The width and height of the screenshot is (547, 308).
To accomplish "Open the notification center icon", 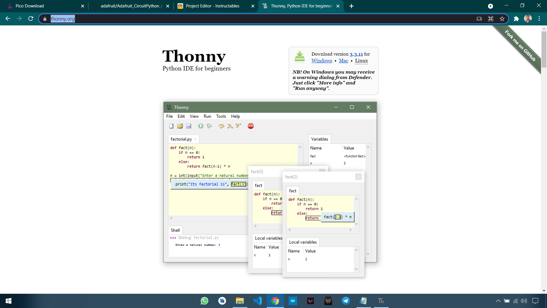I will [x=535, y=301].
